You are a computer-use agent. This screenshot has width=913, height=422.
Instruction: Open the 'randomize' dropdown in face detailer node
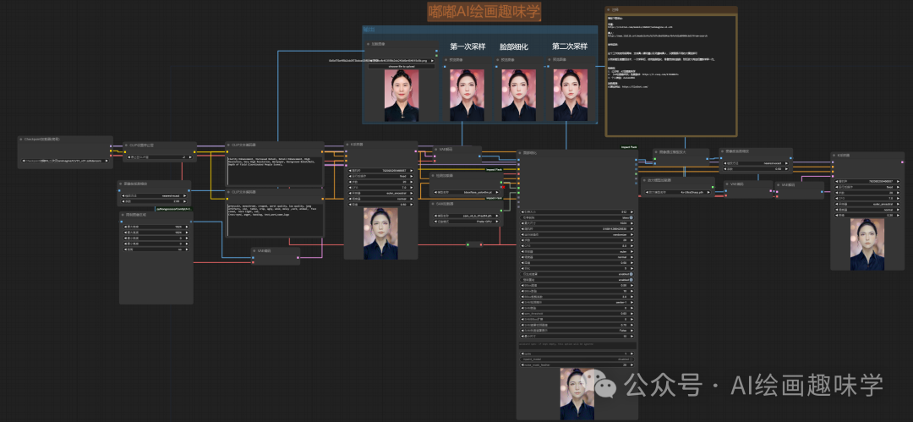coord(576,233)
